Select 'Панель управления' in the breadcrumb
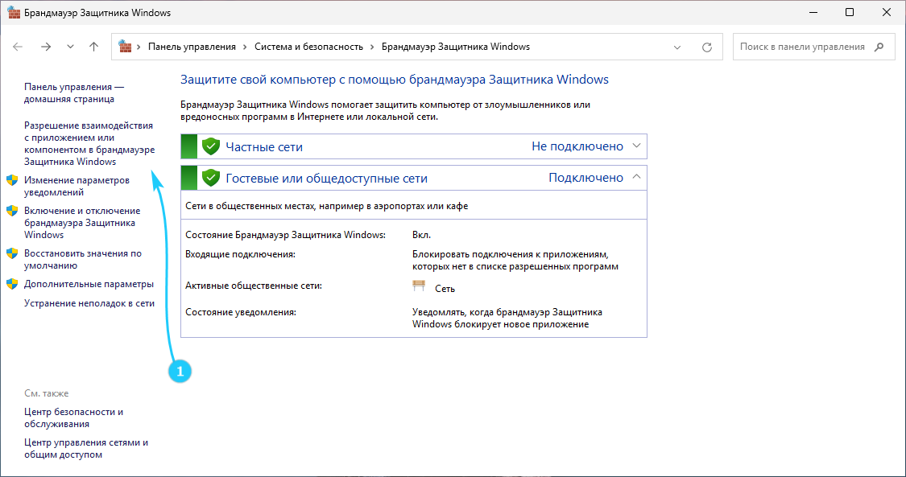The height and width of the screenshot is (477, 906). coord(192,47)
